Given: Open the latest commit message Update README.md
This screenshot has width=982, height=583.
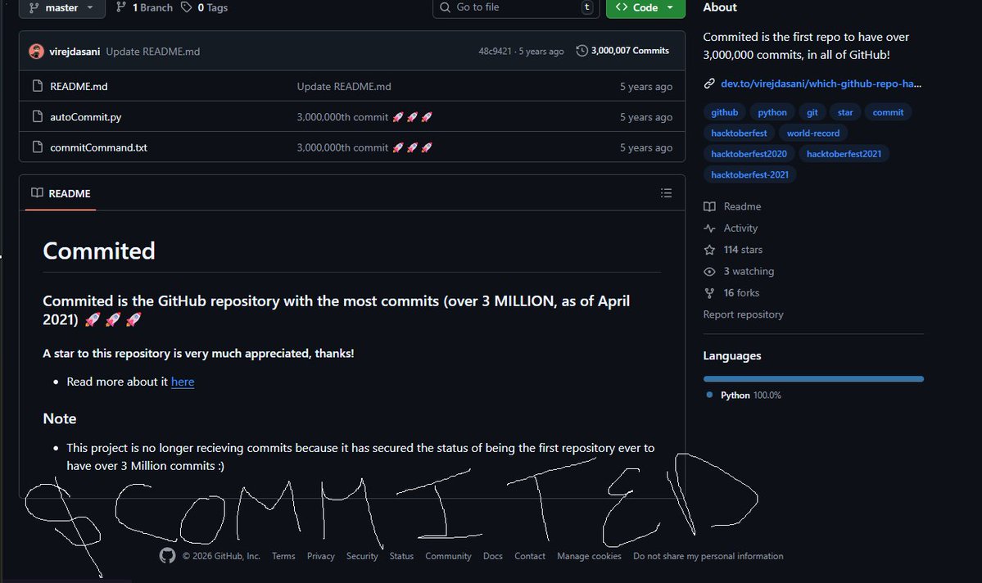Looking at the screenshot, I should click(x=153, y=52).
